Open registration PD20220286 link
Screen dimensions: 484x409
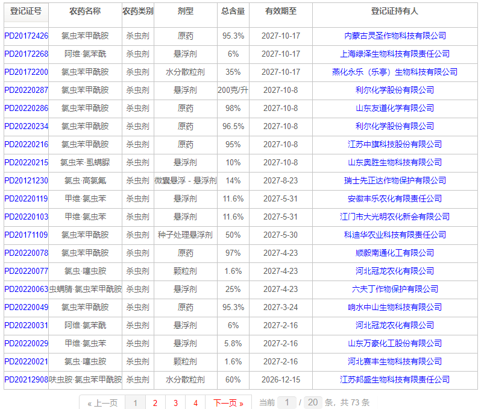(27, 109)
